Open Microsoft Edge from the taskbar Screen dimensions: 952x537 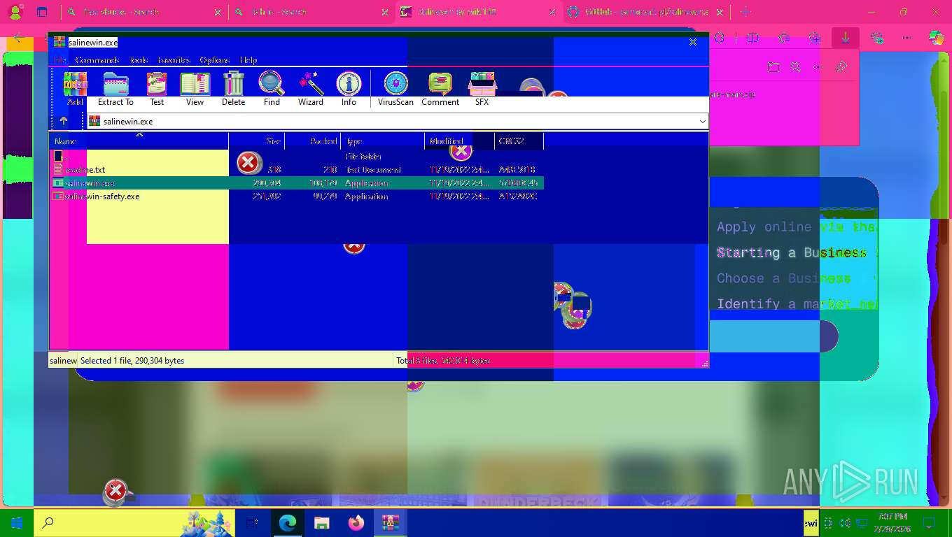tap(288, 523)
